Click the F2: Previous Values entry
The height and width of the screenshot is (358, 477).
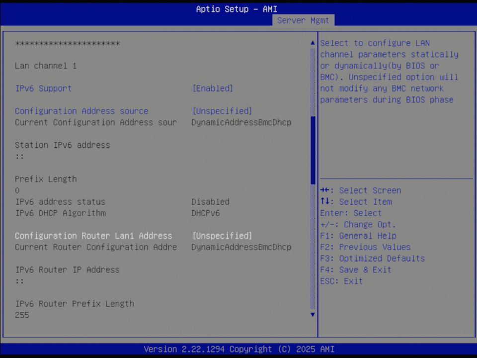366,247
